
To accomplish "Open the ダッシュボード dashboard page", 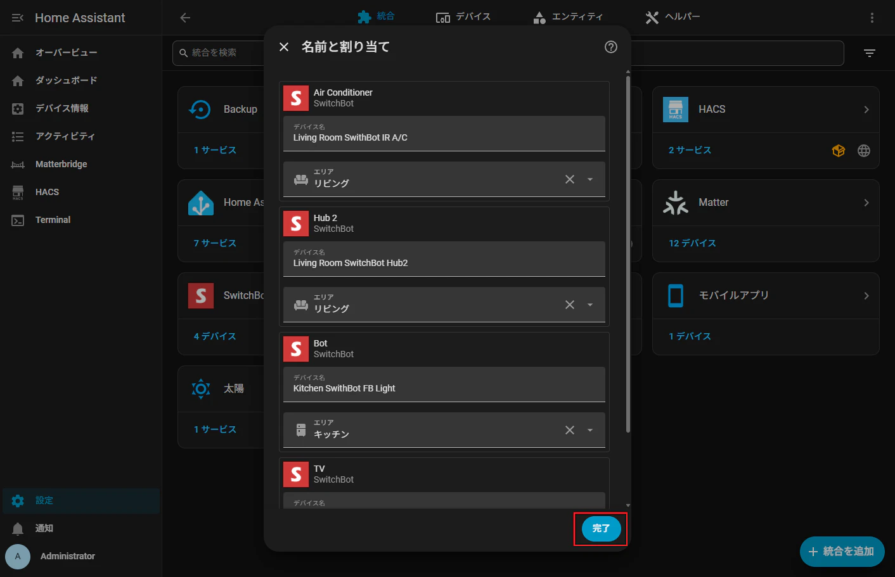I will coord(81,80).
